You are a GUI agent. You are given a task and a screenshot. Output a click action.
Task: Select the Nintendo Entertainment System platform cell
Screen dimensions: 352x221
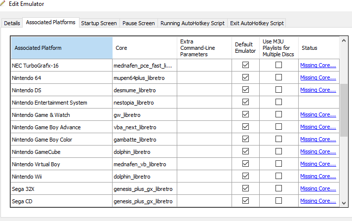(x=62, y=102)
